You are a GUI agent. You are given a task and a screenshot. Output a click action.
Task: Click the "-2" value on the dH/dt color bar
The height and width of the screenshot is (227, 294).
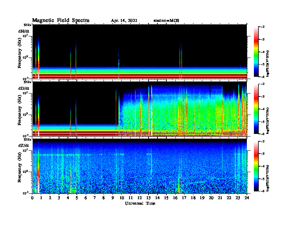coord(262,27)
